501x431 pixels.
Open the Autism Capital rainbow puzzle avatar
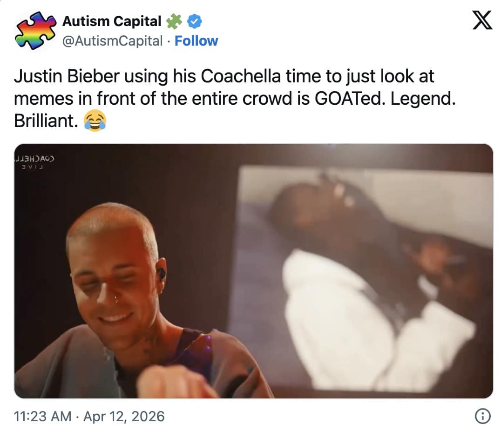33,31
